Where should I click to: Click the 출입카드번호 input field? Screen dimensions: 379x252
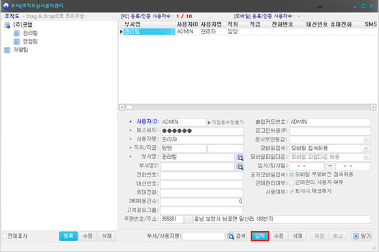click(x=330, y=122)
